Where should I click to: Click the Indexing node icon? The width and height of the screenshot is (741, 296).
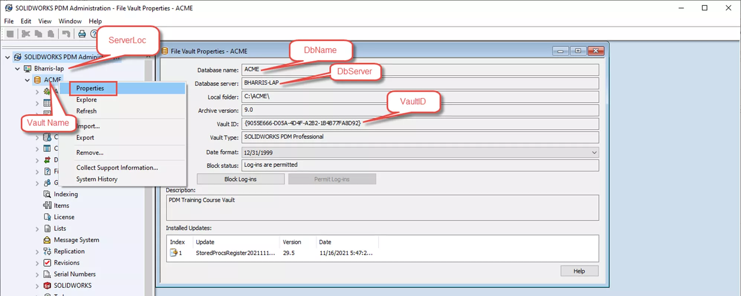click(x=47, y=194)
